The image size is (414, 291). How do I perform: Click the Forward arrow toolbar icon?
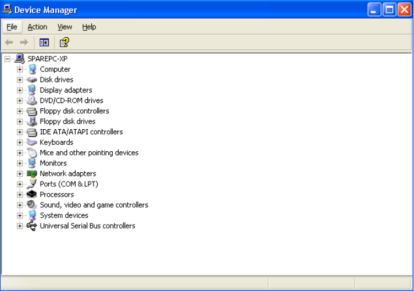coord(24,42)
